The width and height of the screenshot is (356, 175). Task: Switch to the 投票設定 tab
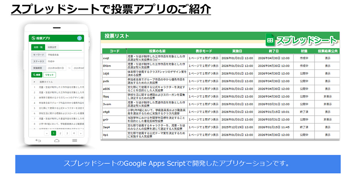coord(52,47)
